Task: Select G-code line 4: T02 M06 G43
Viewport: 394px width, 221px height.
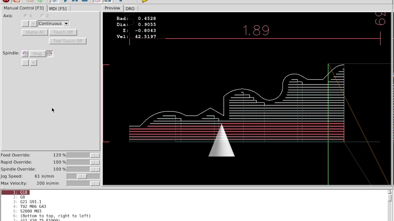Action: coord(30,207)
